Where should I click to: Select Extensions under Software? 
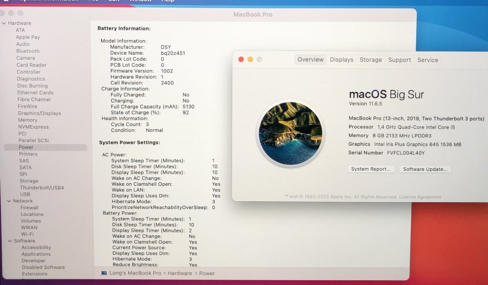34,274
